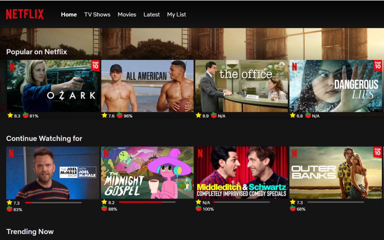Click the Trending Now heading
Viewport: 384px width, 240px height.
[30, 231]
